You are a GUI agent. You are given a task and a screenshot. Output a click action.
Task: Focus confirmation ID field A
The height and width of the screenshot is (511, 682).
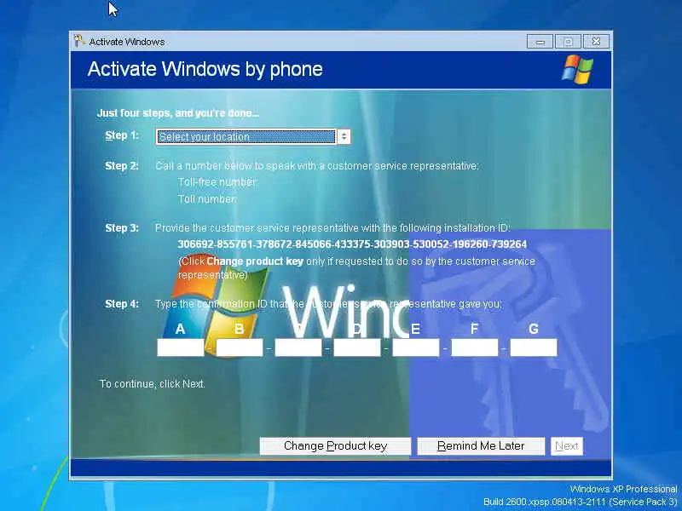coord(181,347)
